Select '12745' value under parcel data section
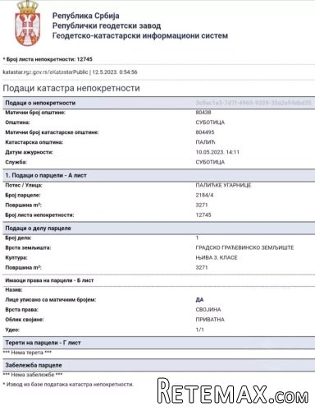The width and height of the screenshot is (315, 411). tap(203, 215)
